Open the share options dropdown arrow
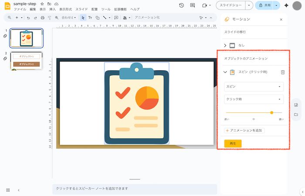This screenshot has width=305, height=196. point(276,5)
